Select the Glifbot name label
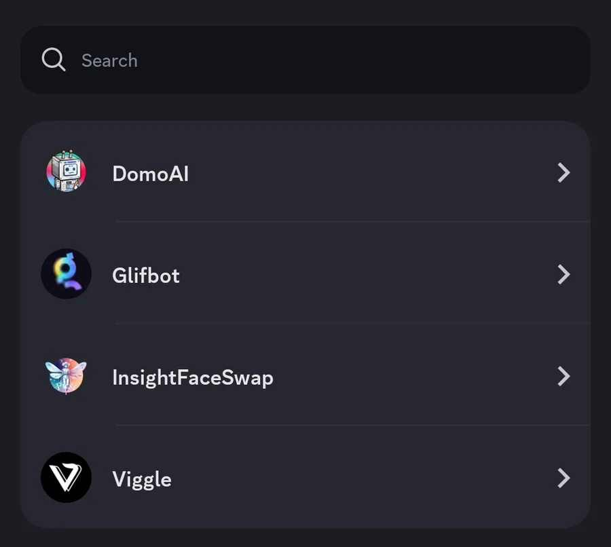The width and height of the screenshot is (611, 547). click(146, 276)
